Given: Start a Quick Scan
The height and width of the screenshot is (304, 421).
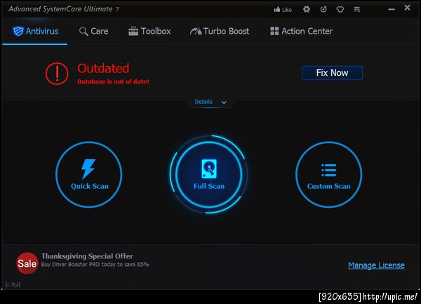Looking at the screenshot, I should pos(89,175).
